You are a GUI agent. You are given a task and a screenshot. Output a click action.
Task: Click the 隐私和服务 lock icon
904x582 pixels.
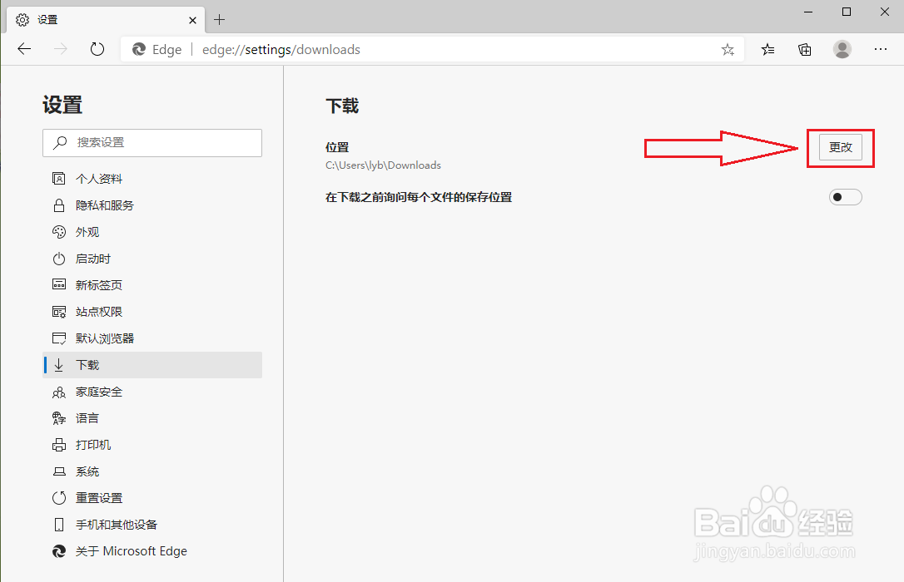[59, 205]
